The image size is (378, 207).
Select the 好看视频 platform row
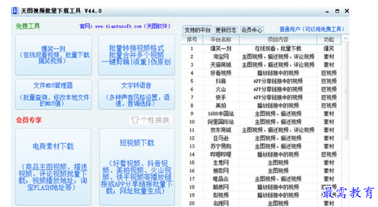pos(261,73)
